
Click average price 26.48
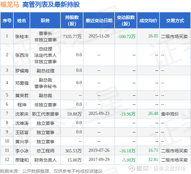pos(153,113)
